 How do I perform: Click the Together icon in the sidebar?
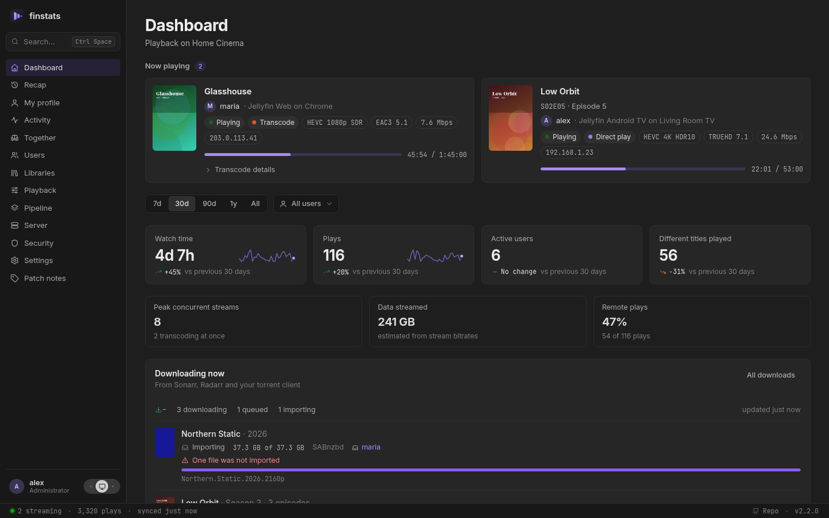tap(14, 138)
